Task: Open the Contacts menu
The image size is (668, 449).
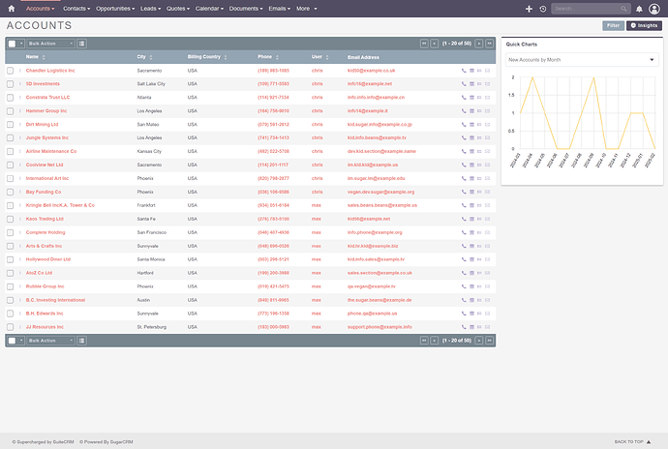Action: point(76,9)
